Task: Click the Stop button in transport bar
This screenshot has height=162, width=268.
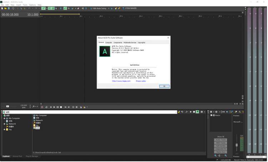Action: [61, 107]
